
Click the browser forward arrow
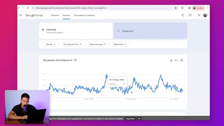23,8
